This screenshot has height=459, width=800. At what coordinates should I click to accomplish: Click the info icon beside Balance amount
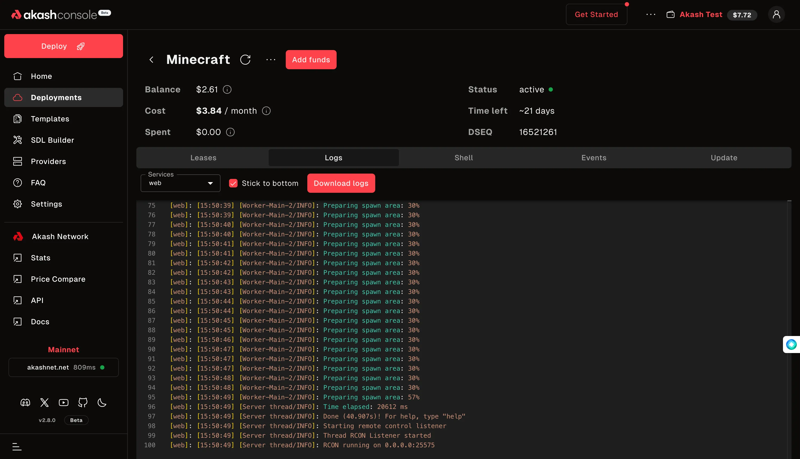(227, 89)
